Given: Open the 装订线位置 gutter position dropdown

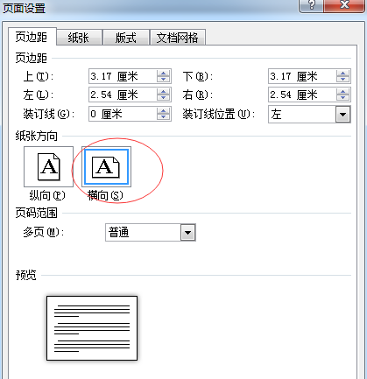Looking at the screenshot, I should pyautogui.click(x=342, y=115).
